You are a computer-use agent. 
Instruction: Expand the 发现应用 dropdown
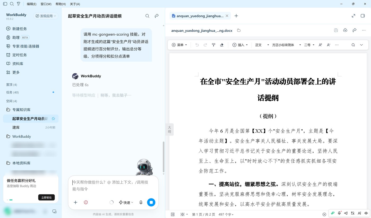click(x=46, y=16)
